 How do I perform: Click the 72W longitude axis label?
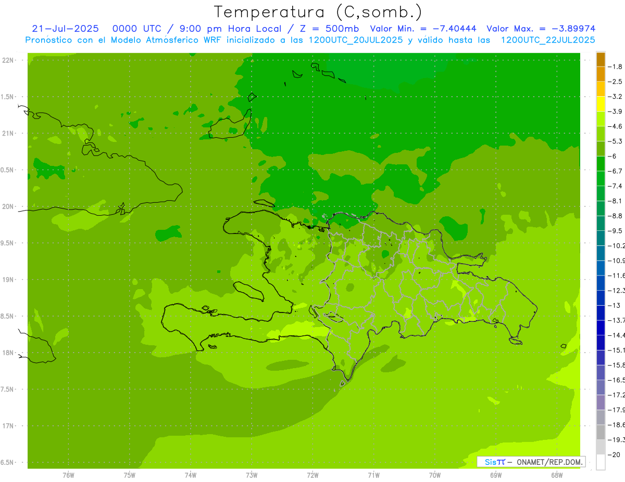312,475
